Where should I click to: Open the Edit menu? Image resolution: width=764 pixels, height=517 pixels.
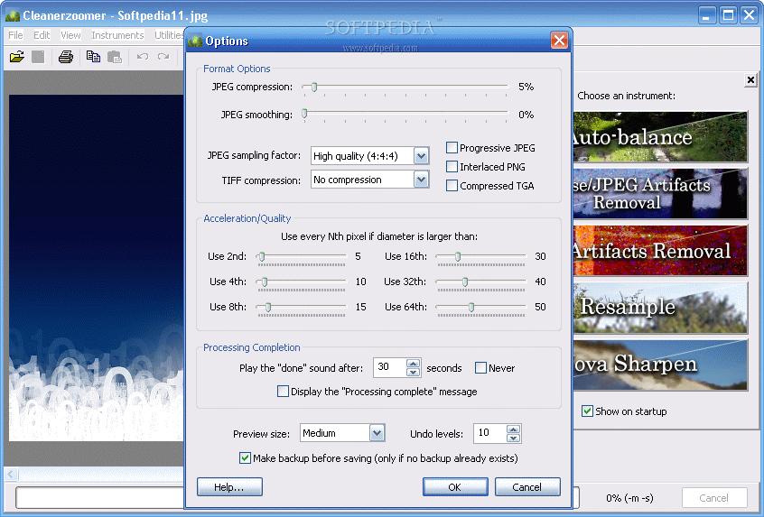click(42, 35)
